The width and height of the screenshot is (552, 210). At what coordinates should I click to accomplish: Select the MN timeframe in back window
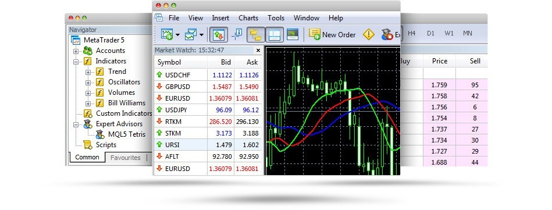point(468,34)
